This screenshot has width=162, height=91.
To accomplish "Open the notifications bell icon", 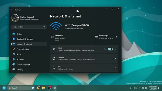I will pos(159,88).
